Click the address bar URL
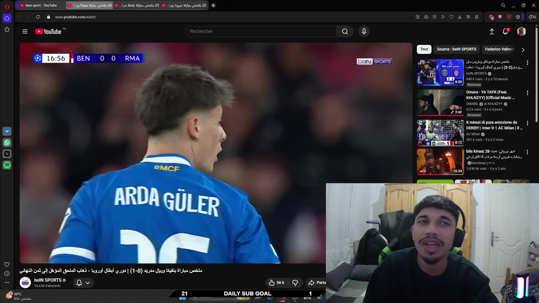 pyautogui.click(x=75, y=17)
